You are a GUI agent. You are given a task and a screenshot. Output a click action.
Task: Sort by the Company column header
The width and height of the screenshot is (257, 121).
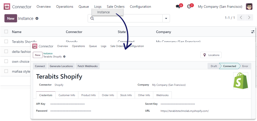[163, 32]
